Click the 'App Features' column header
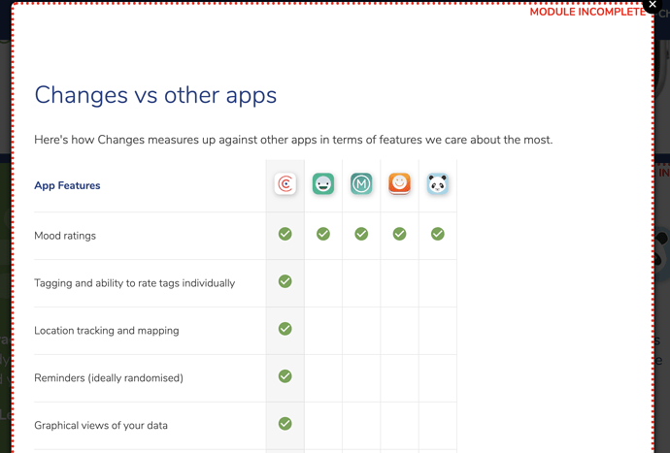The image size is (670, 453). 67,185
